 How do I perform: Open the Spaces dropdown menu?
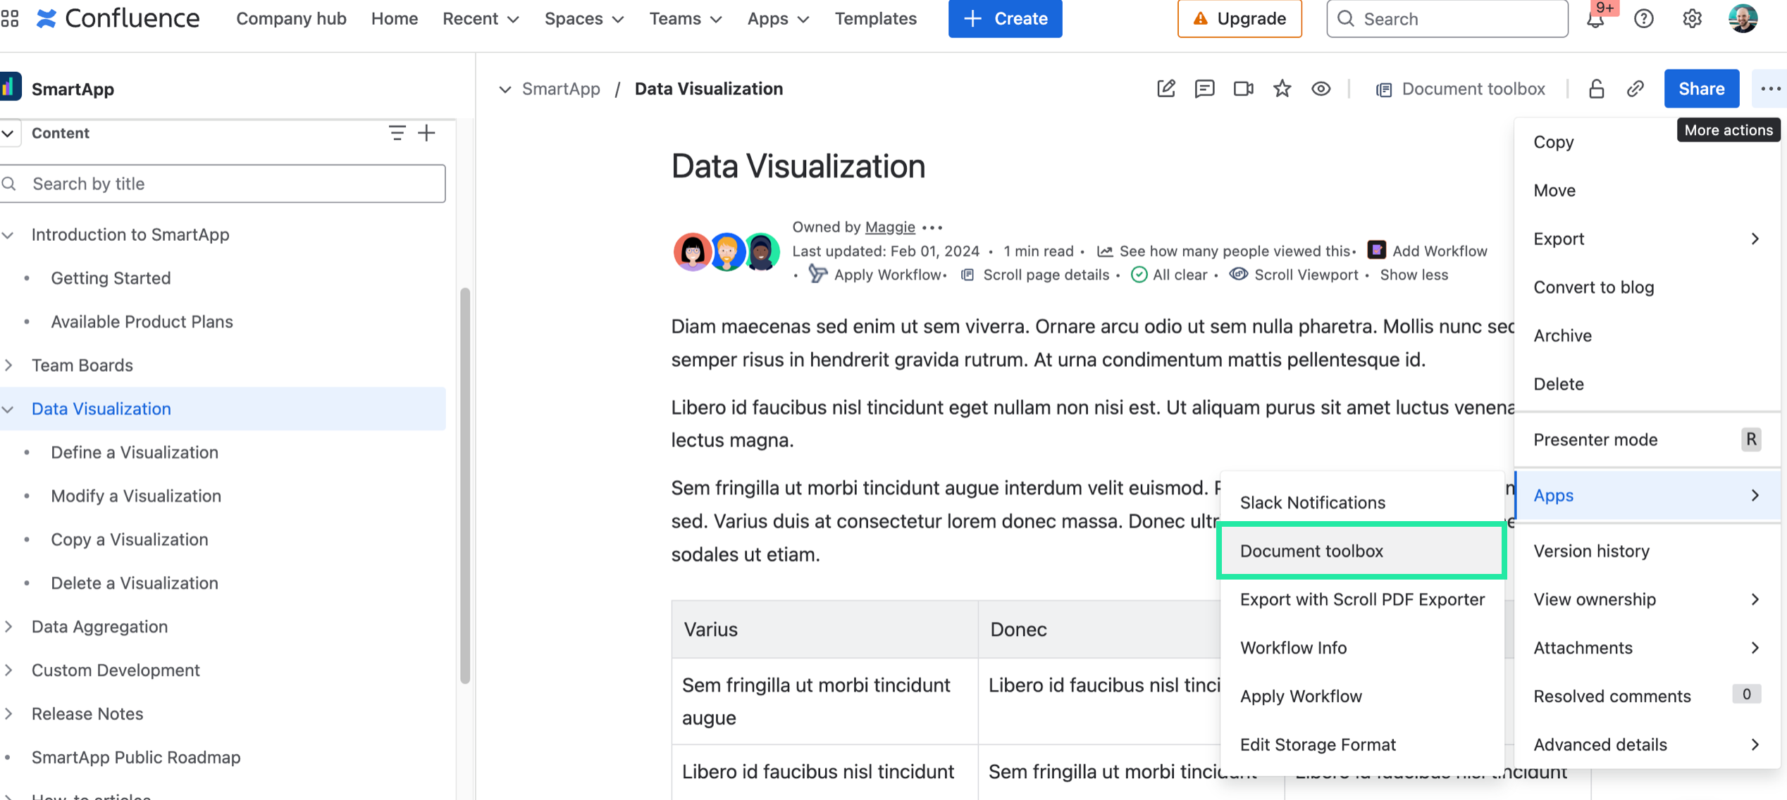coord(583,19)
